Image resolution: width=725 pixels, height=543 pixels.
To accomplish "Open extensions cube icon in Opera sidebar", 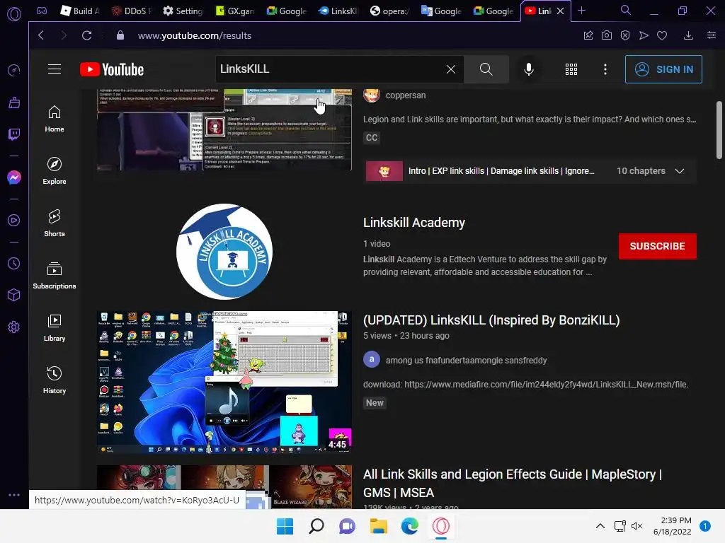I will coord(14,295).
